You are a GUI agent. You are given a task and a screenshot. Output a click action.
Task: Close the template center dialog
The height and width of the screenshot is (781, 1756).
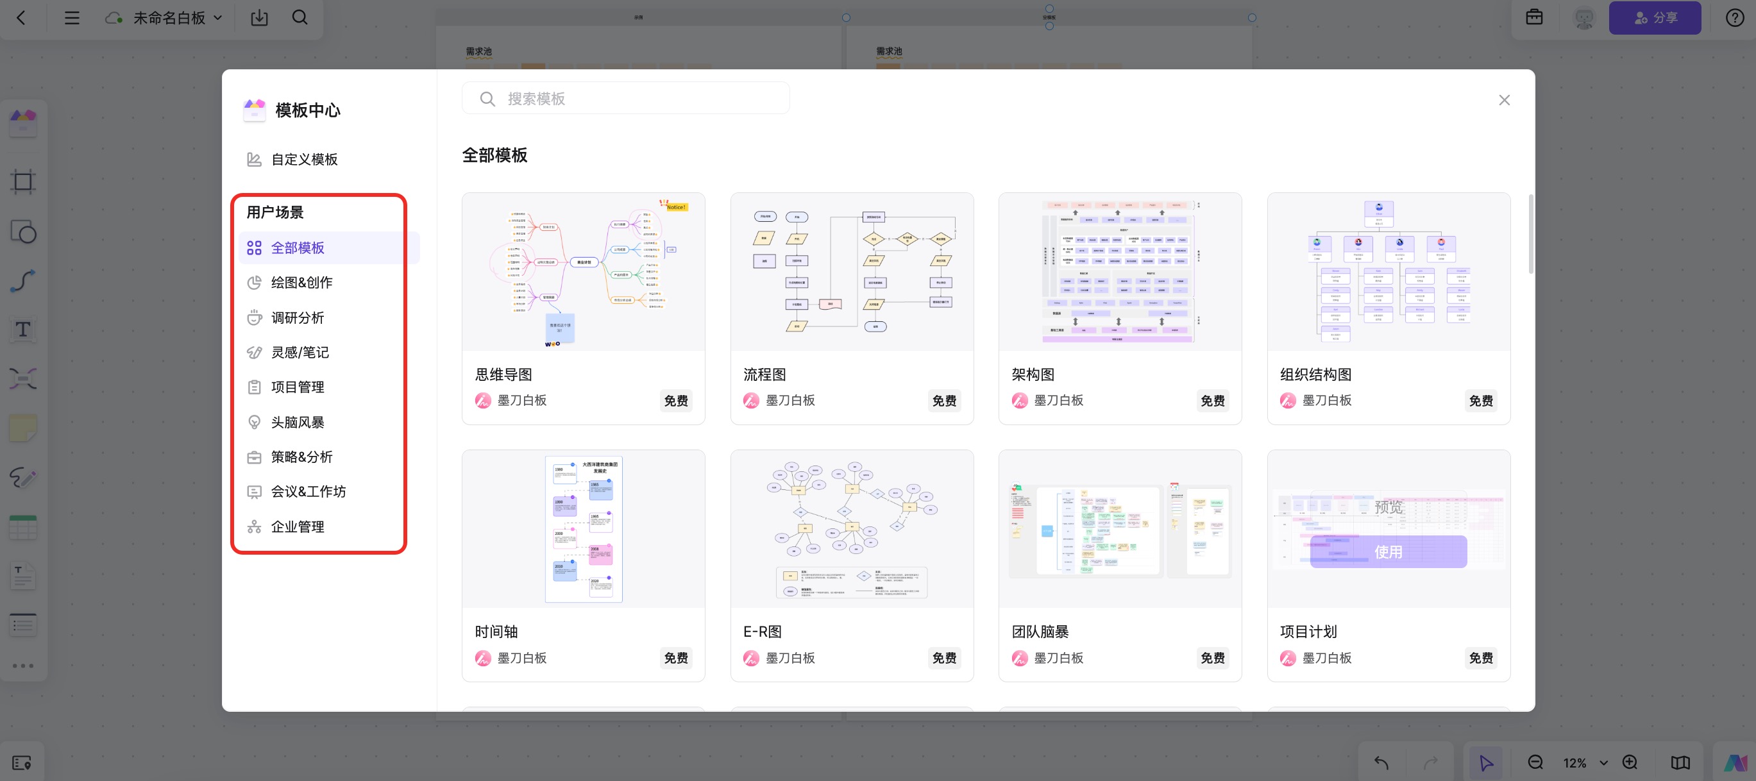click(x=1504, y=100)
